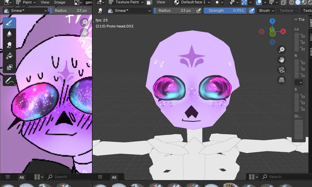Select the Draw brush tool in image editor
The image size is (312, 187).
coord(9,23)
